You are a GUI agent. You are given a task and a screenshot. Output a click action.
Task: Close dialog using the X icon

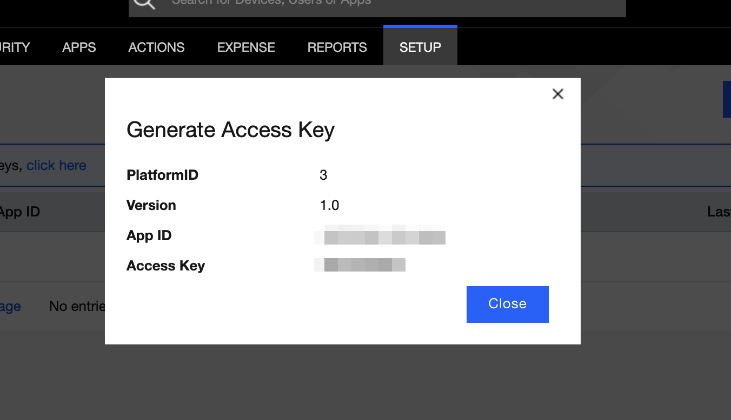[x=557, y=94]
